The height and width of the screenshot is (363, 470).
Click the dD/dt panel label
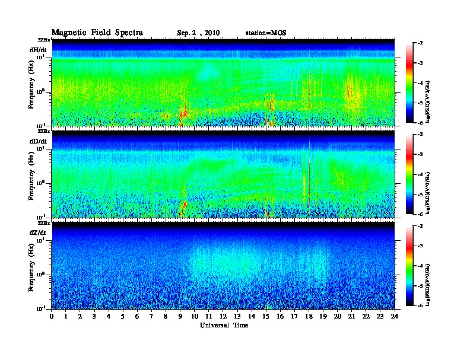(38, 141)
